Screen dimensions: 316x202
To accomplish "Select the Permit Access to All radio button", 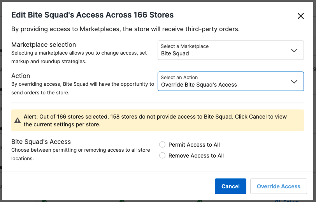I will pyautogui.click(x=162, y=145).
